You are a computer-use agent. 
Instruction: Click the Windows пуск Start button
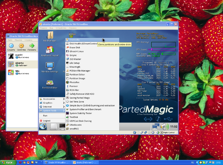(x=8, y=162)
